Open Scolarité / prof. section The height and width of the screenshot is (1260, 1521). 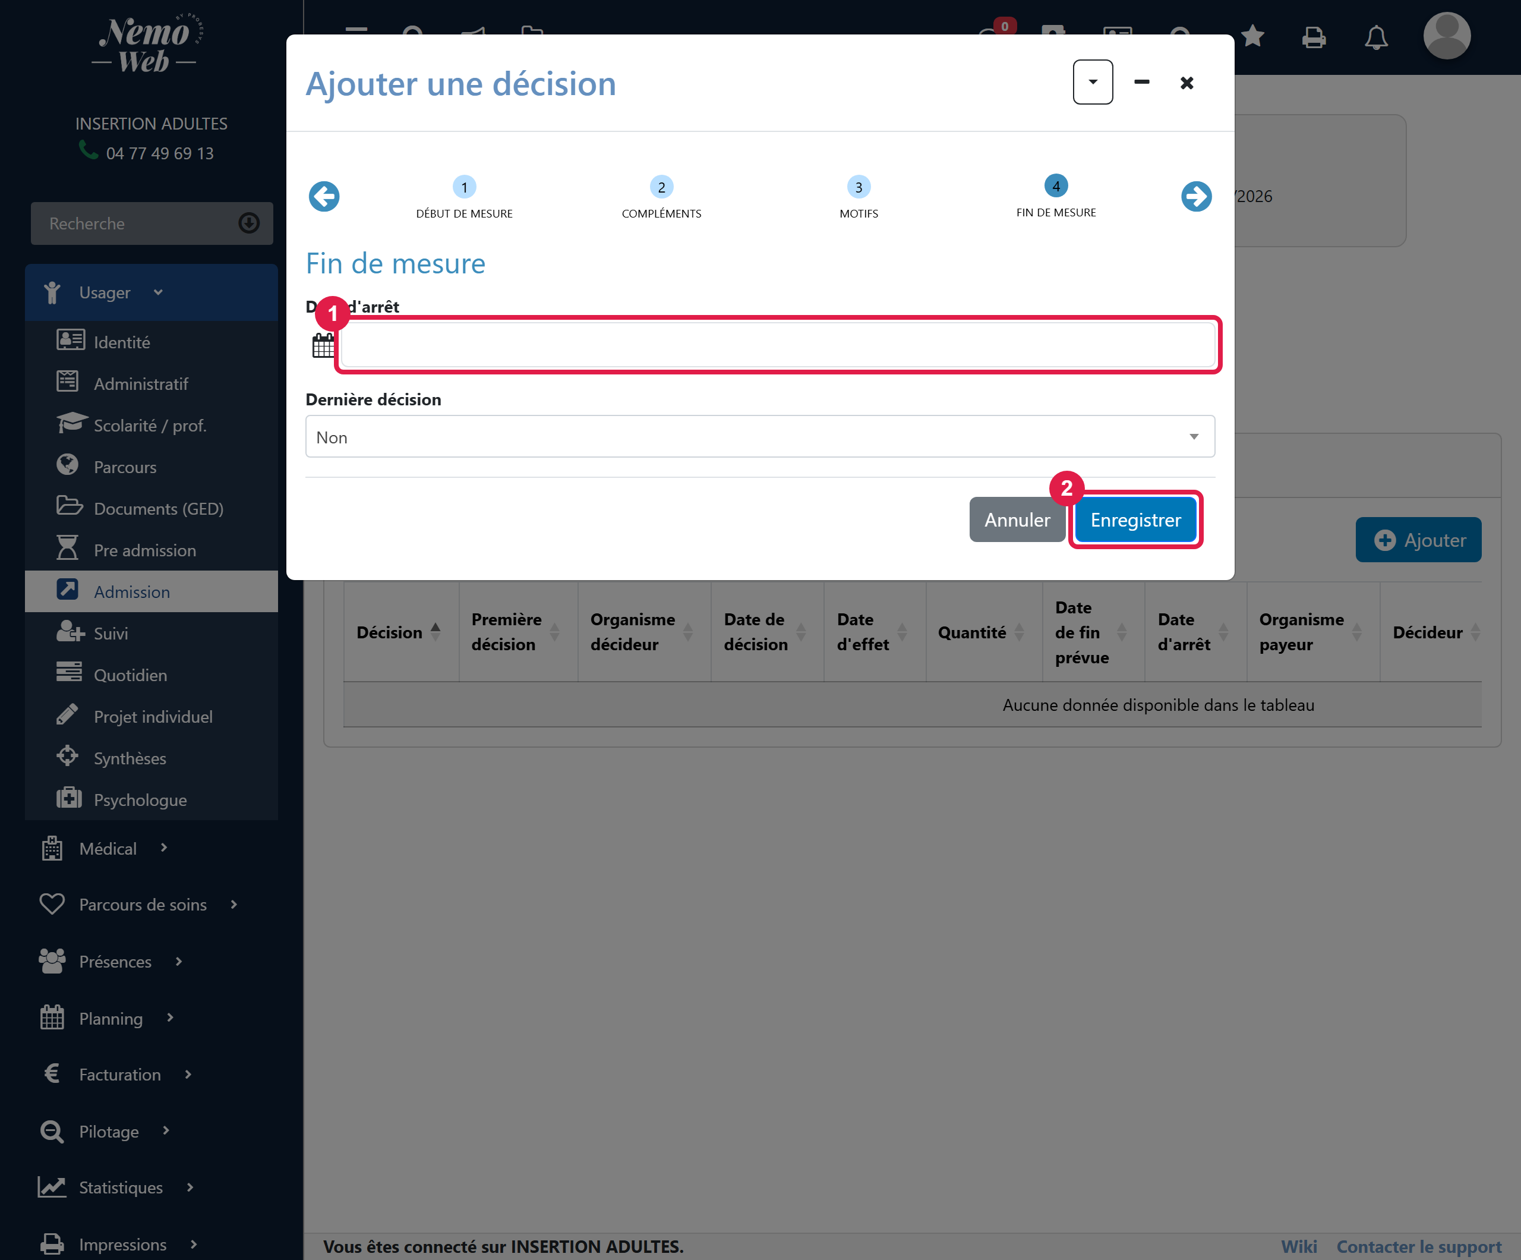click(x=152, y=426)
